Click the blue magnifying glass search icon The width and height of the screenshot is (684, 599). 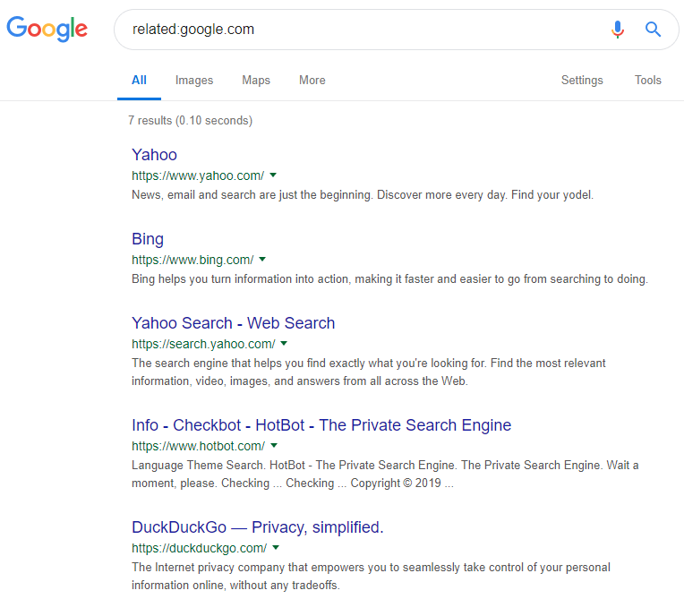tap(653, 30)
